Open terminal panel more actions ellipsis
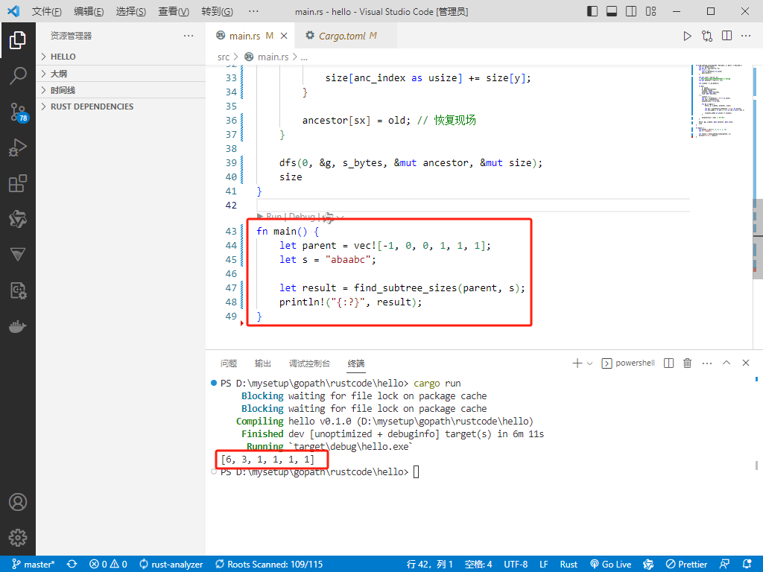 pyautogui.click(x=707, y=363)
